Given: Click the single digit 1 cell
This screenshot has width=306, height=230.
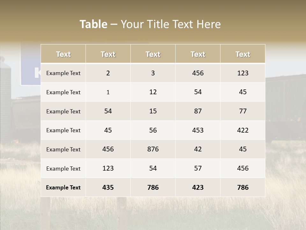Looking at the screenshot, I should pyautogui.click(x=108, y=92).
